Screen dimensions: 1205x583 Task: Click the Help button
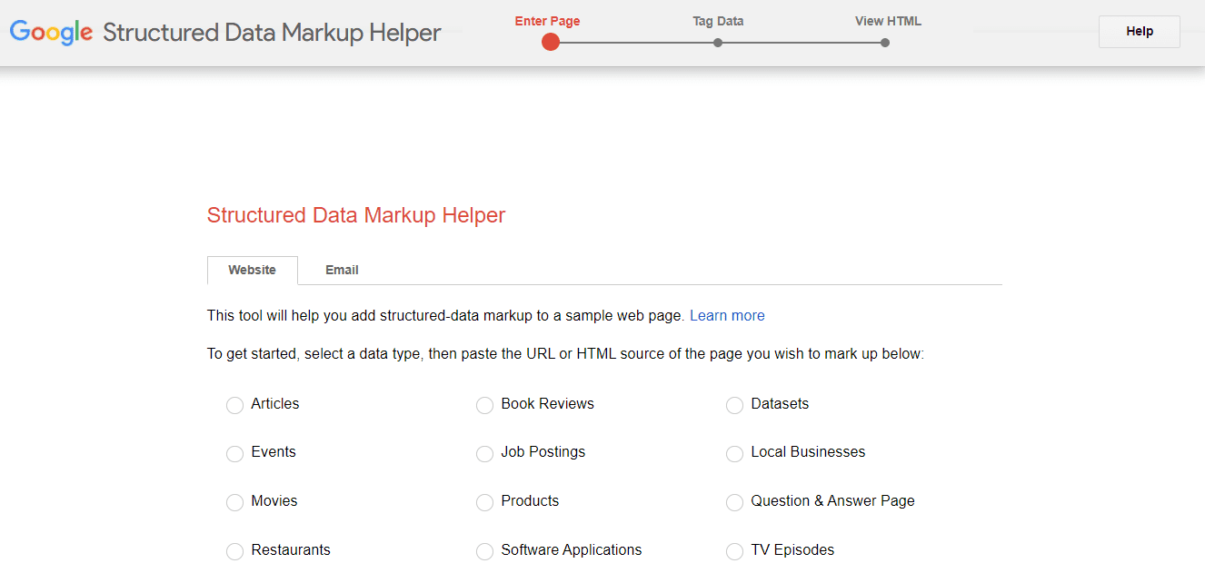coord(1139,31)
